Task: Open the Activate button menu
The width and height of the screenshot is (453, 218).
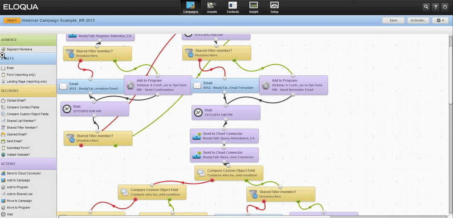Action: [418, 20]
